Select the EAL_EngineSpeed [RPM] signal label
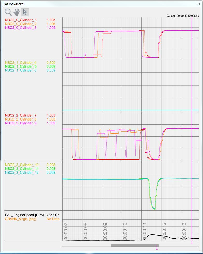 25,215
